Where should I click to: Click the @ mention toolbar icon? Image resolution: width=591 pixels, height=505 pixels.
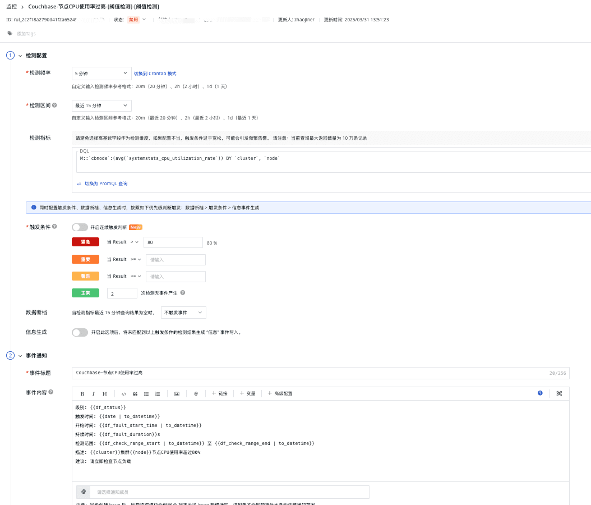click(196, 394)
